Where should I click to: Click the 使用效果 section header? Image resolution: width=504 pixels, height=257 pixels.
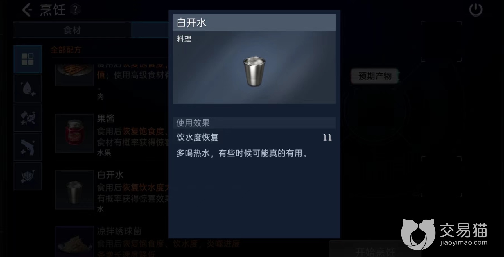coord(254,123)
